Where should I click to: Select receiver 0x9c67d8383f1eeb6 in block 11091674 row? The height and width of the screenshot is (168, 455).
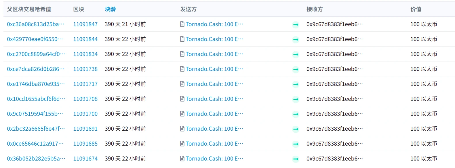point(335,159)
